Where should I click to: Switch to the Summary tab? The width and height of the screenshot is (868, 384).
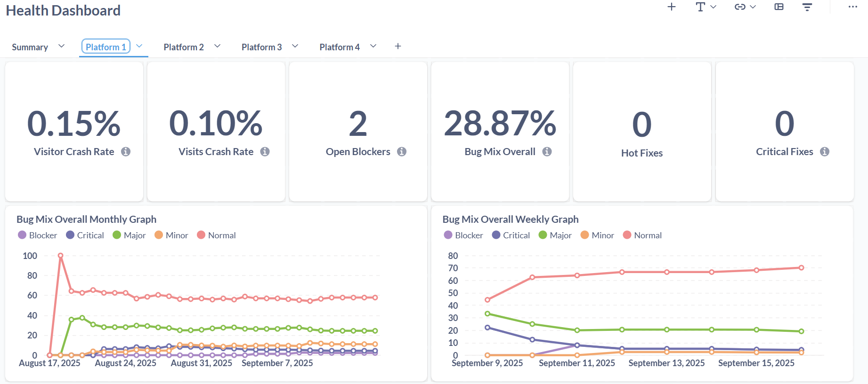[30, 47]
